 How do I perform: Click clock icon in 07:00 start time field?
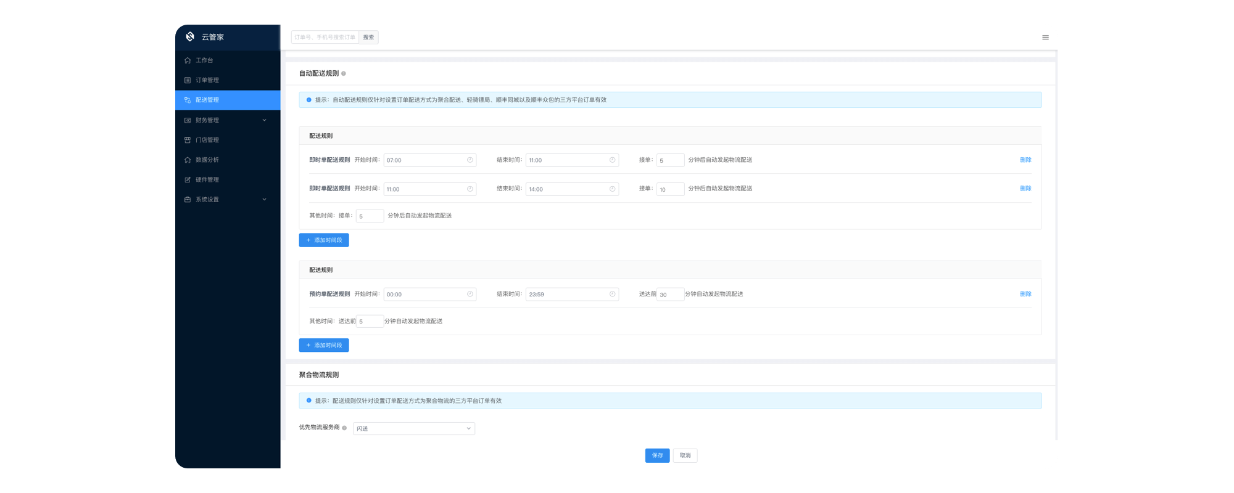click(x=470, y=160)
